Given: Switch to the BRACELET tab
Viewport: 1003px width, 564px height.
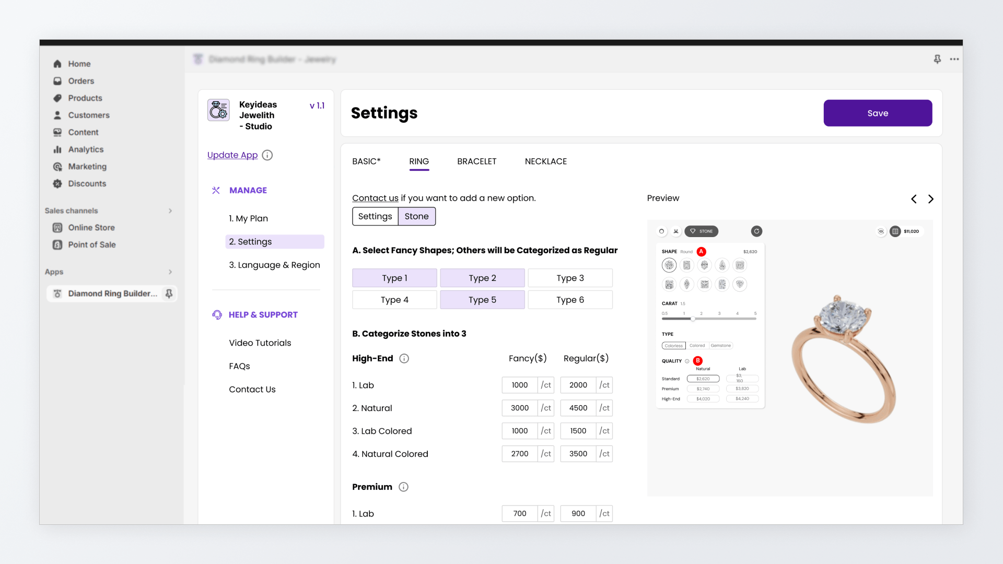Looking at the screenshot, I should coord(476,162).
